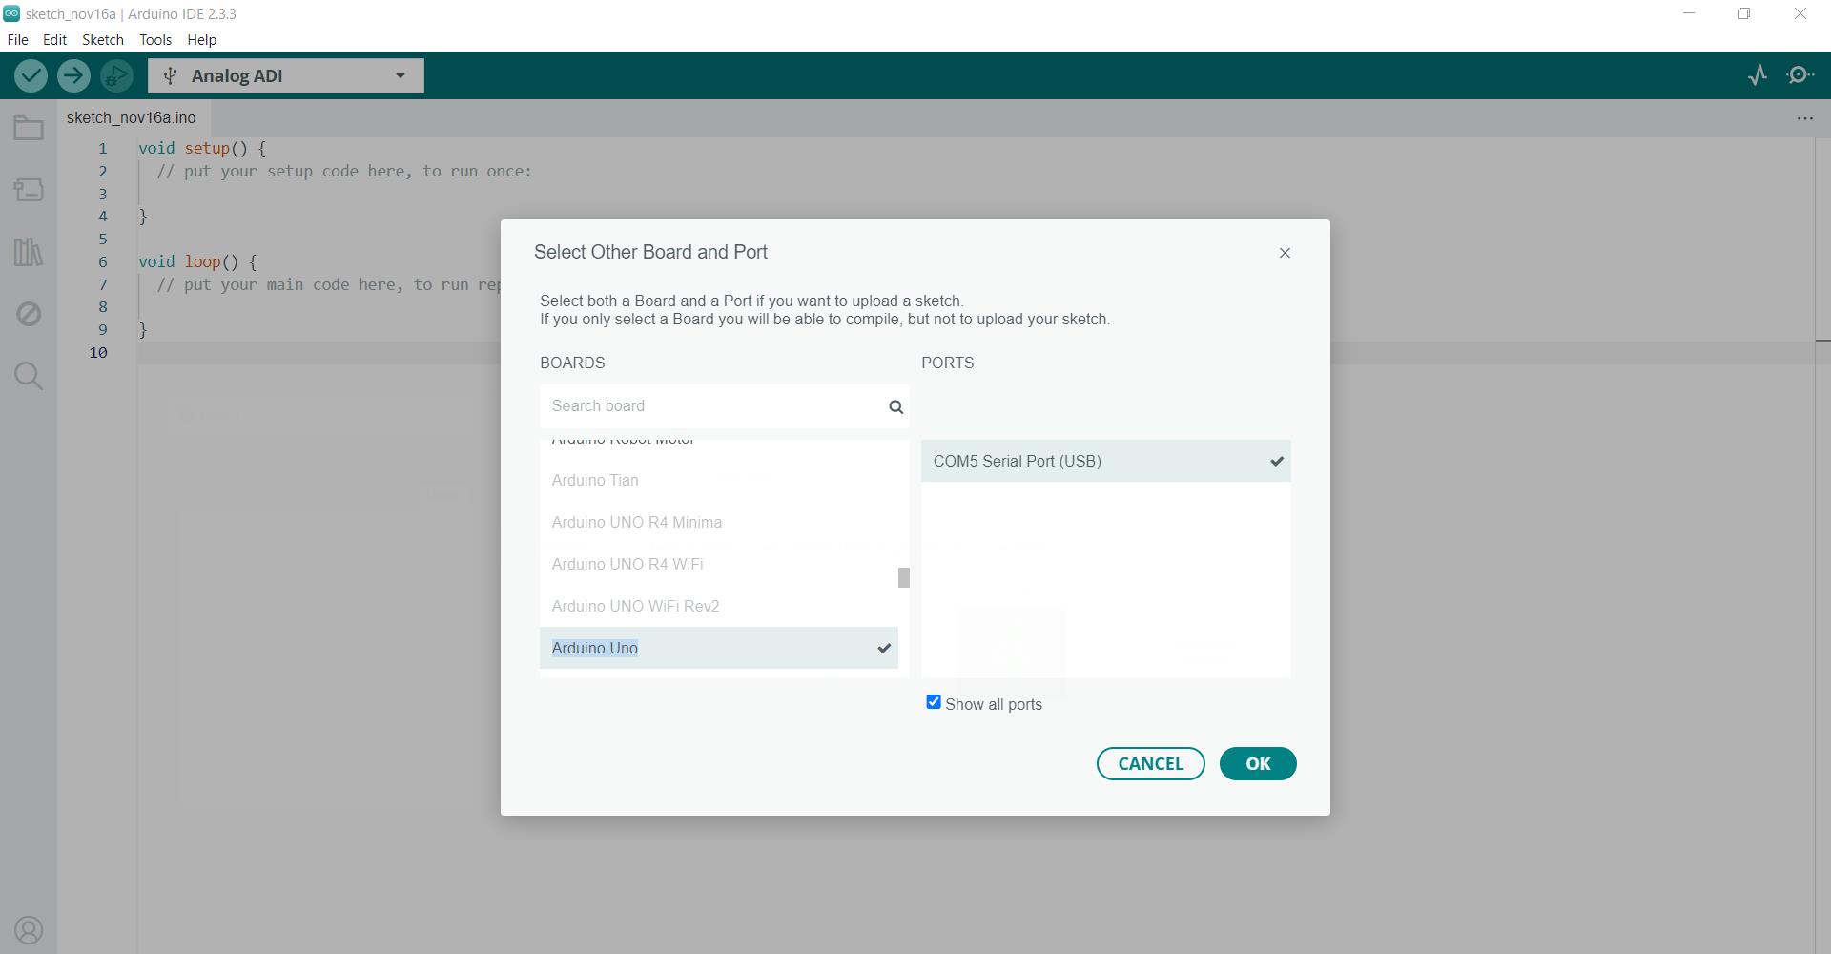
Task: Click the Verify checkmark icon
Action: (x=31, y=75)
